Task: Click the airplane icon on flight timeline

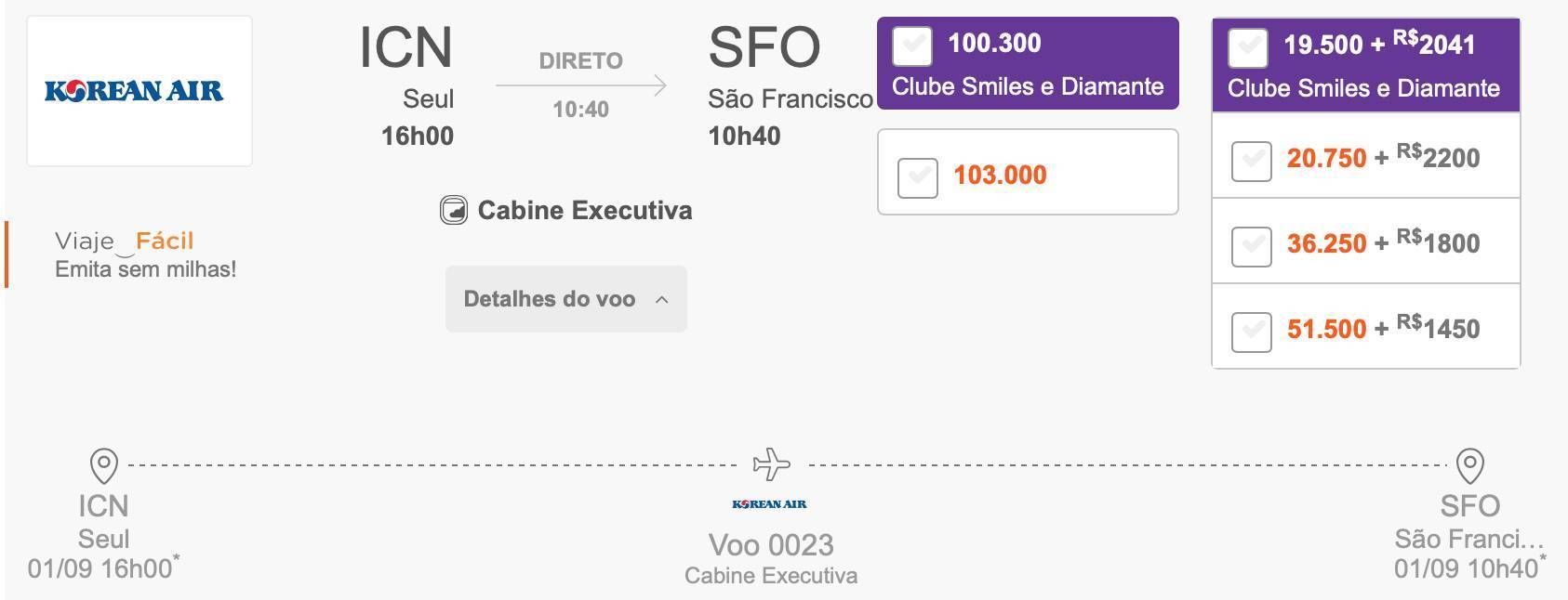Action: (771, 463)
